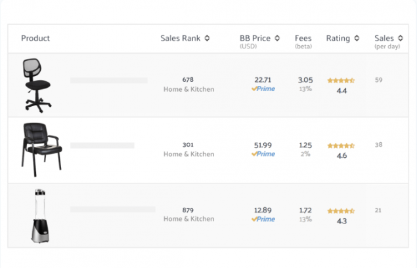The height and width of the screenshot is (268, 417).
Task: Open Home & Kitchen category for rank 301
Action: click(188, 154)
